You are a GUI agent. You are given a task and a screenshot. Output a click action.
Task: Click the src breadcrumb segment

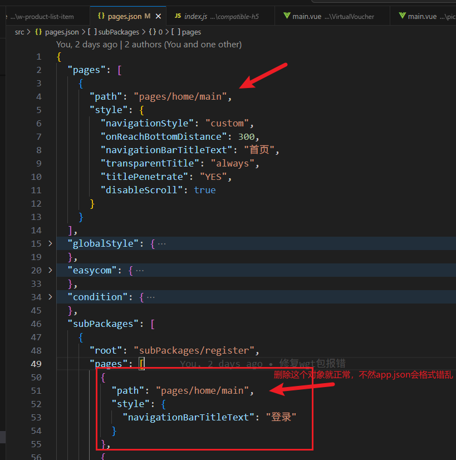click(x=19, y=32)
